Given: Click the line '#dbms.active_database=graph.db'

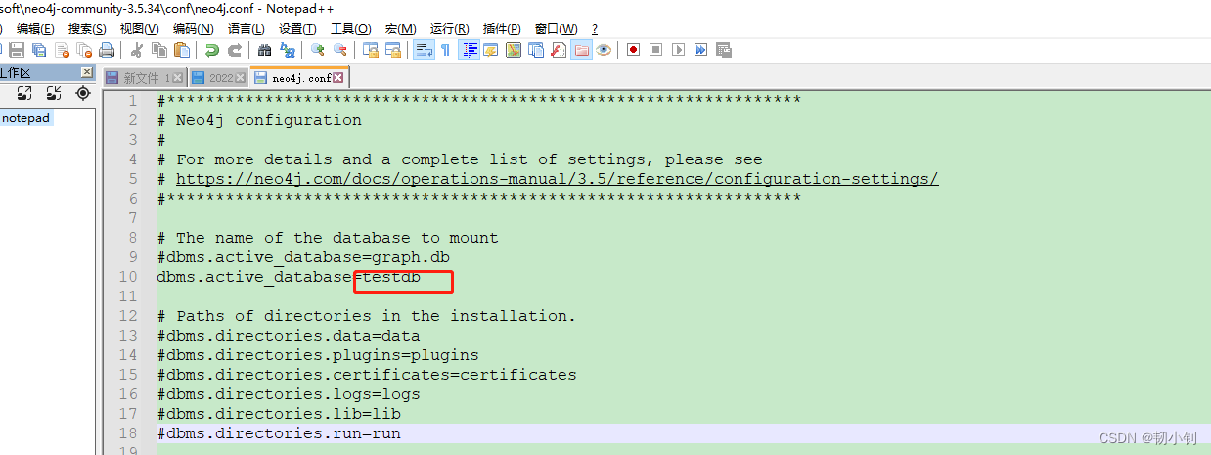Looking at the screenshot, I should pos(303,257).
